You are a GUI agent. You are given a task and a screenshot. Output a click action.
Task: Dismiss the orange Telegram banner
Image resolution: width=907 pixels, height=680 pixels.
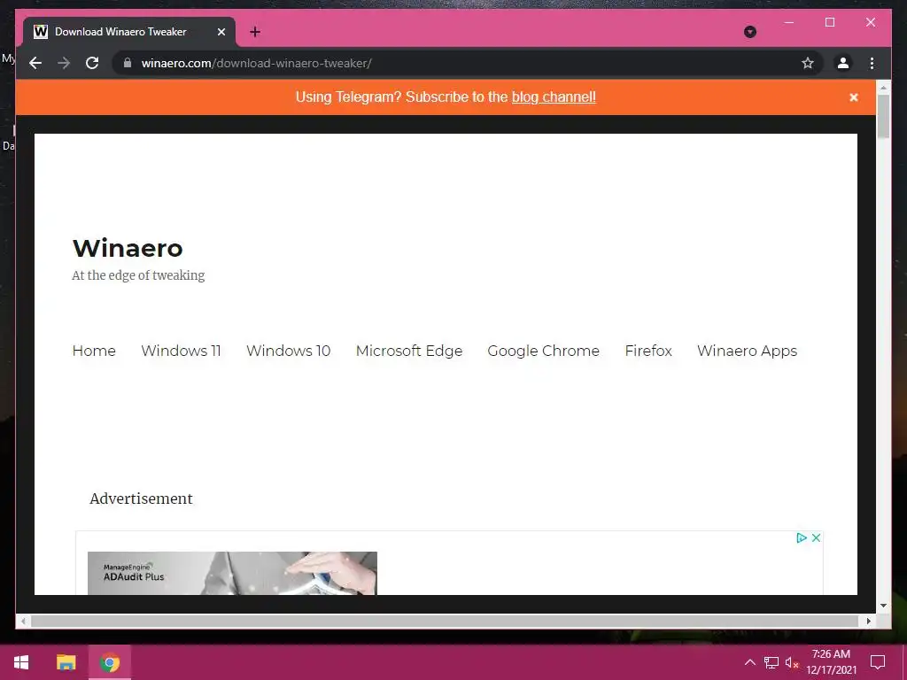pyautogui.click(x=853, y=97)
